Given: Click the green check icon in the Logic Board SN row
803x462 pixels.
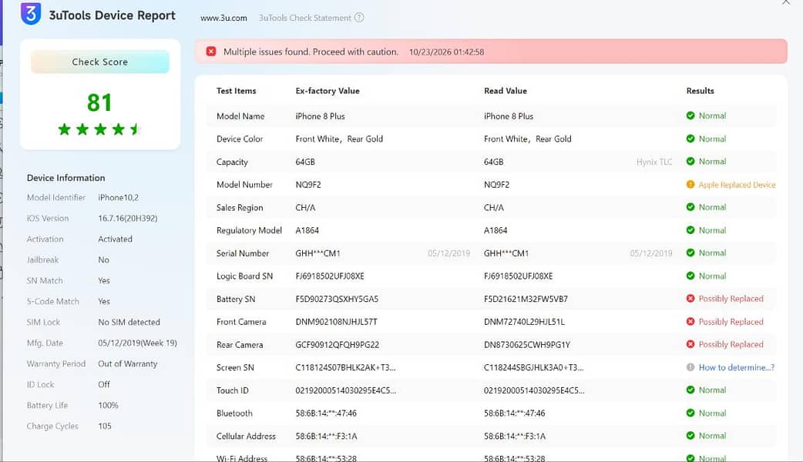Looking at the screenshot, I should pyautogui.click(x=690, y=276).
